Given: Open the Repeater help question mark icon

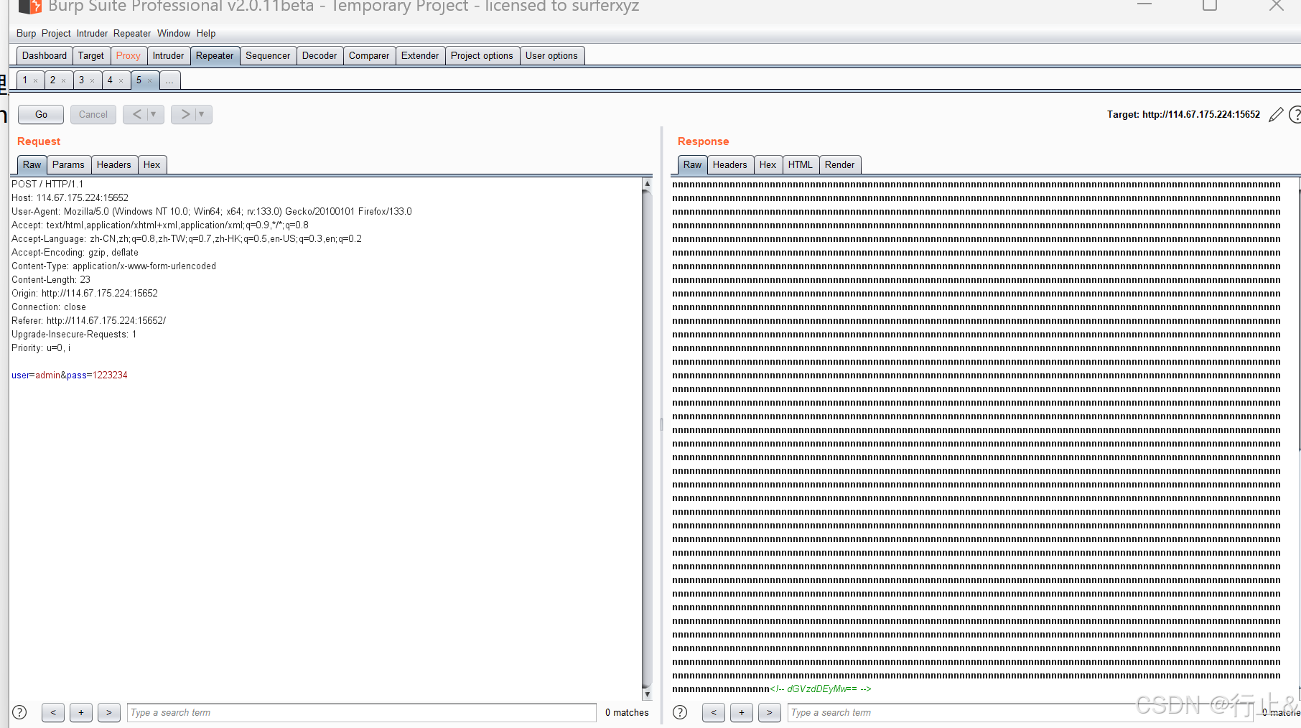Looking at the screenshot, I should point(1295,114).
